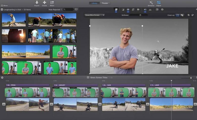Open noise reduction equalizer icon
197x120 pixels.
click(150, 10)
